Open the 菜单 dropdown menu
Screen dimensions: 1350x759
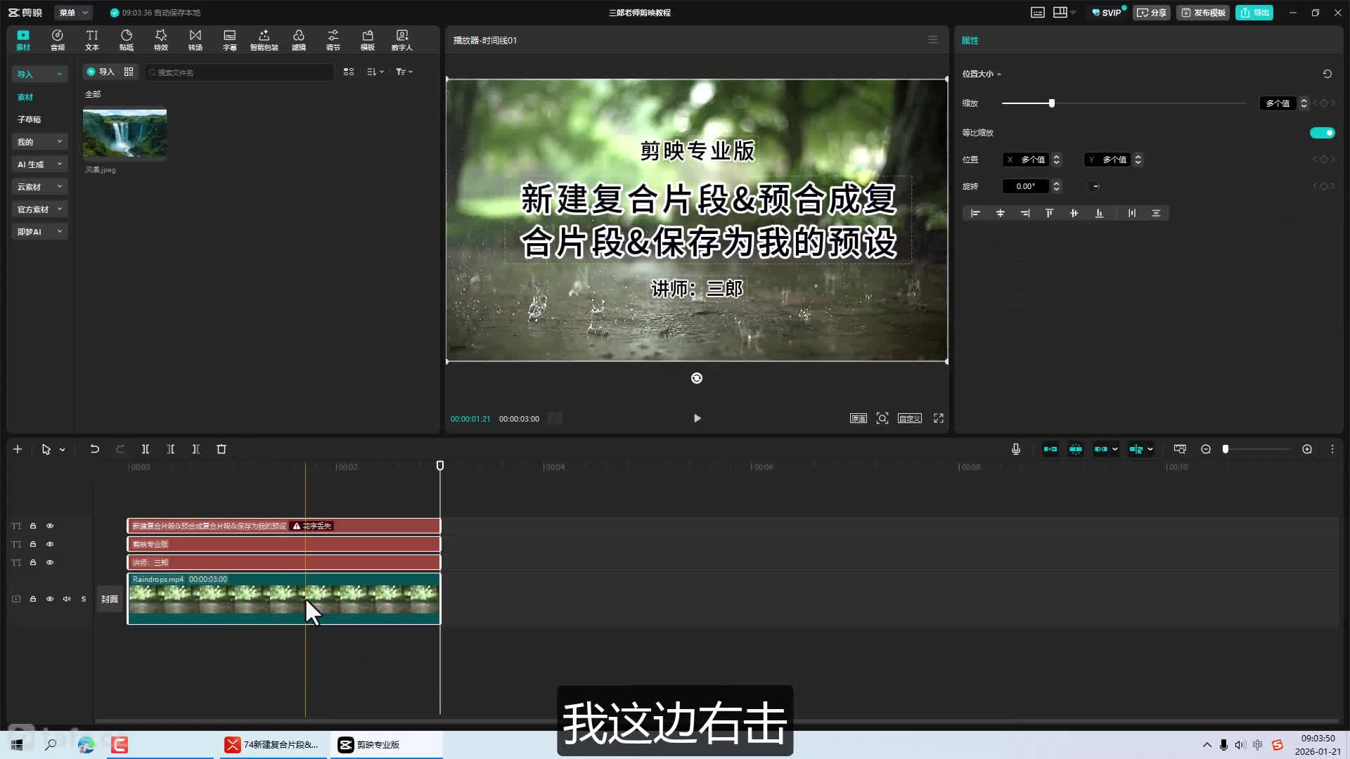click(x=73, y=13)
